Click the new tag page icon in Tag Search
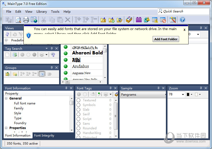 point(7,55)
